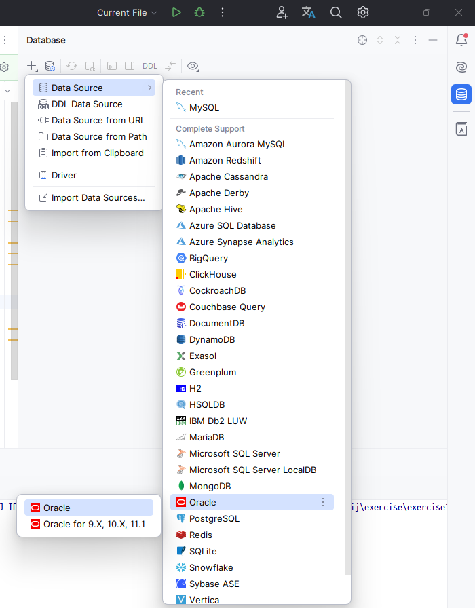This screenshot has width=475, height=608.
Task: Click the Refresh icon in the Database toolbar
Action: click(72, 66)
